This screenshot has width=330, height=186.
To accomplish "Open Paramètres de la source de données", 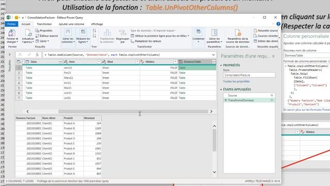I will click(238, 36).
